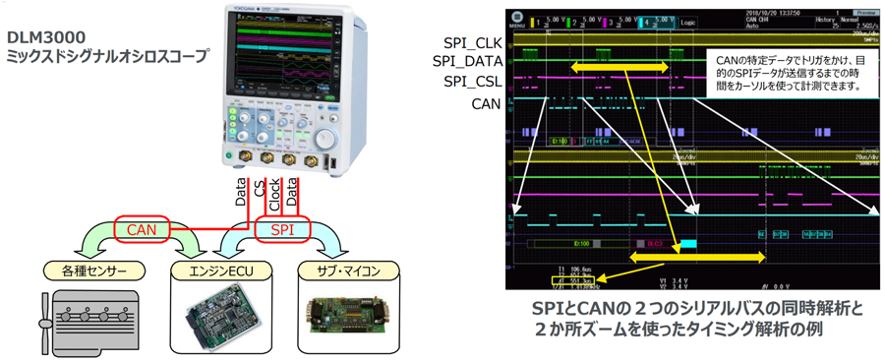
Task: Click the DLC:3 decode field
Action: (654, 243)
